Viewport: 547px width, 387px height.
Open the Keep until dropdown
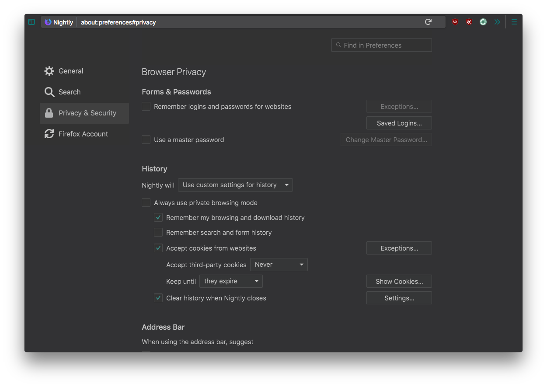click(x=231, y=281)
